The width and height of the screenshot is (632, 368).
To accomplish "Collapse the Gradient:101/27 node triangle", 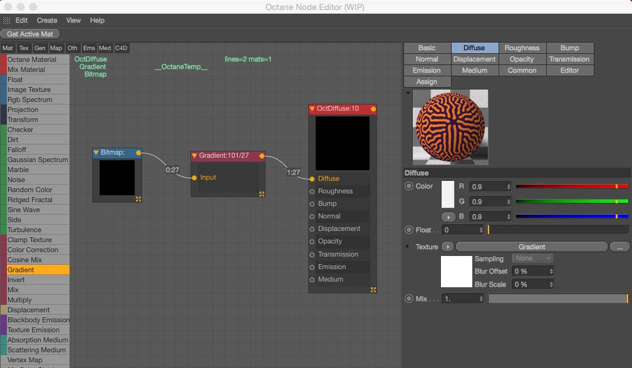I will click(x=194, y=155).
